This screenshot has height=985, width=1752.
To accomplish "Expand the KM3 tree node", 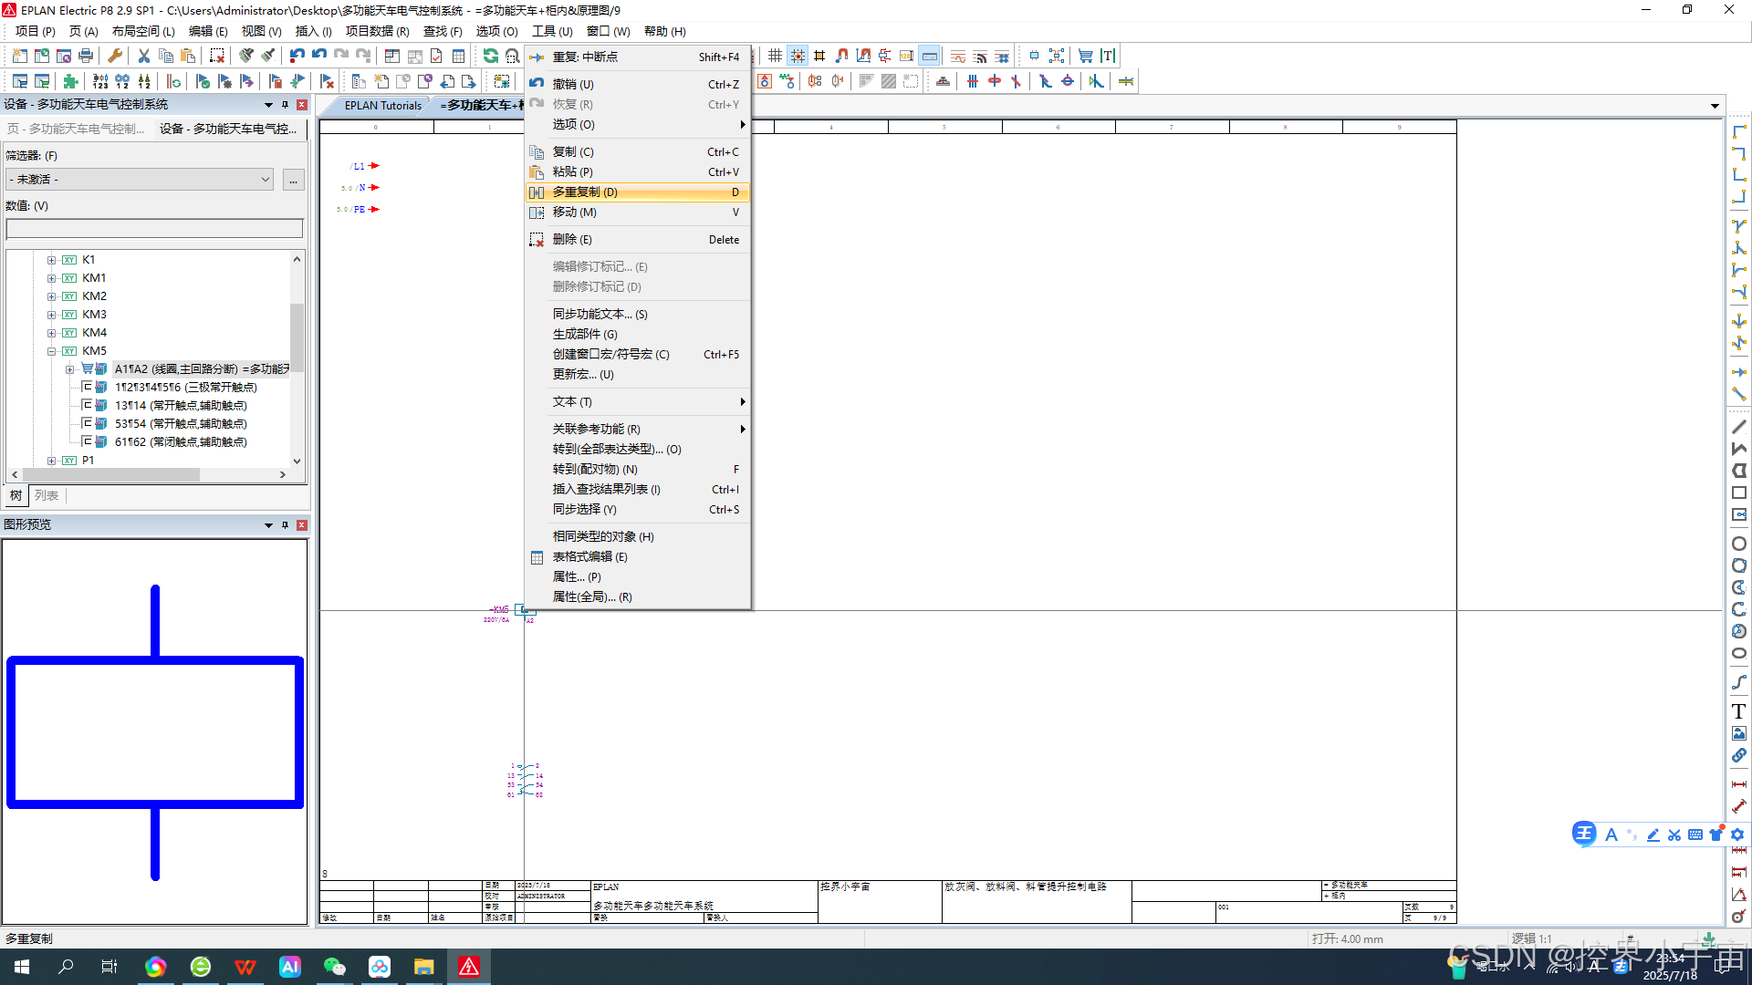I will (52, 315).
